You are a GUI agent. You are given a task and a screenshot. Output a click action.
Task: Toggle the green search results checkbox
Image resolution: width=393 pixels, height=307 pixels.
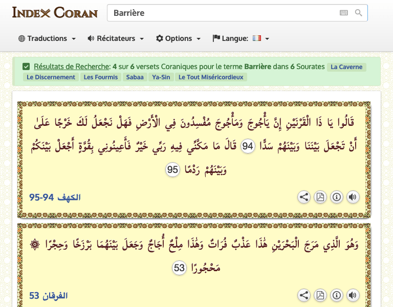[x=26, y=67]
